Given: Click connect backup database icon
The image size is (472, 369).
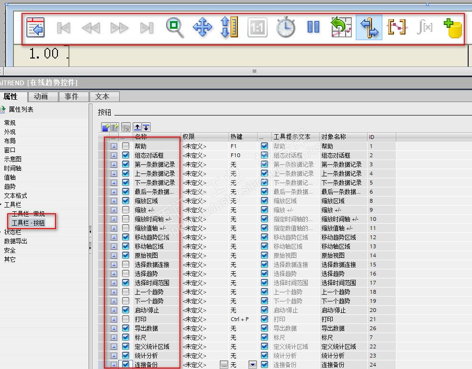Looking at the screenshot, I should [452, 28].
